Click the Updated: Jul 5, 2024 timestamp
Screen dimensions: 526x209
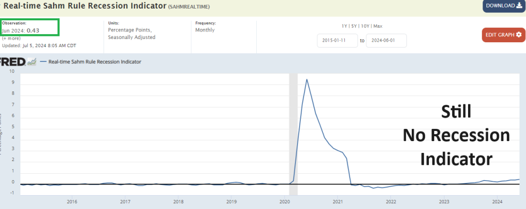point(39,45)
